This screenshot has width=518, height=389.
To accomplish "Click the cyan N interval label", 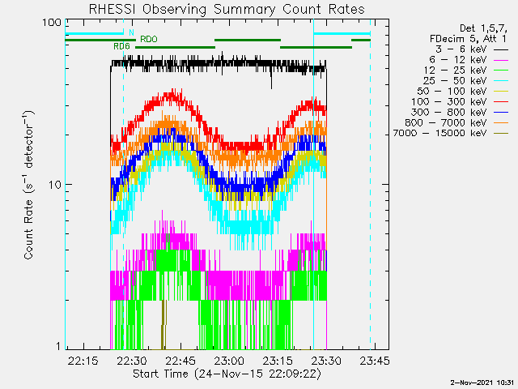I will click(131, 32).
